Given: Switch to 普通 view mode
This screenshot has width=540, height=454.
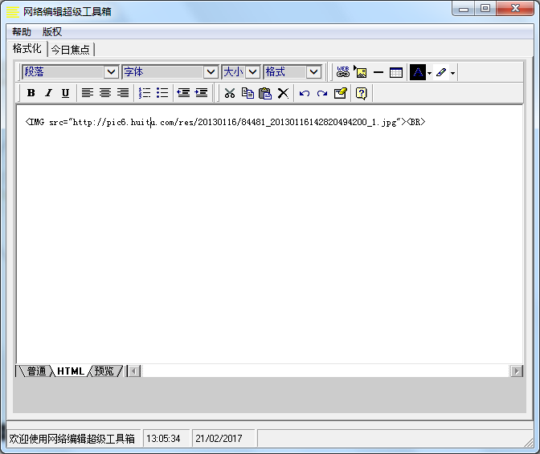Looking at the screenshot, I should click(36, 371).
